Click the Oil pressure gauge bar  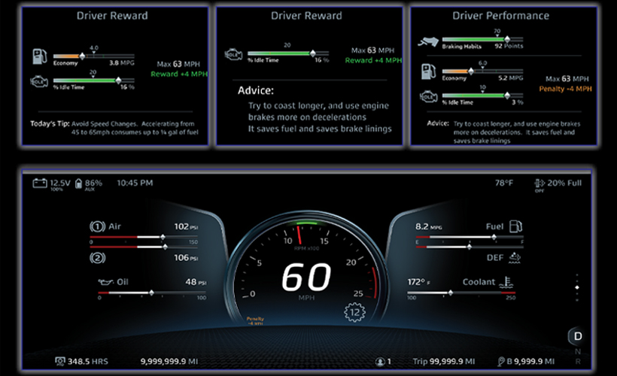click(x=152, y=293)
